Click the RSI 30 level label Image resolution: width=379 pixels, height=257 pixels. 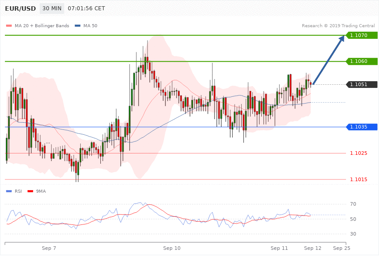(353, 234)
